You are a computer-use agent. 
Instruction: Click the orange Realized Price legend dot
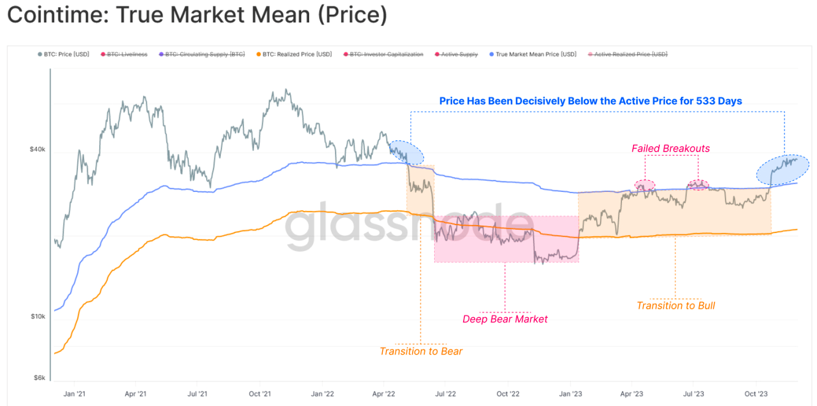point(258,55)
